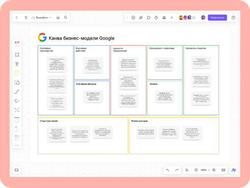Click the Google logo image
The width and height of the screenshot is (250, 188).
[x=43, y=37]
